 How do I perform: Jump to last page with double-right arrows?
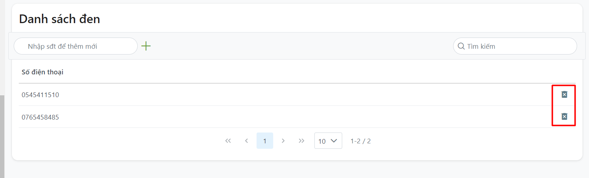pyautogui.click(x=301, y=141)
